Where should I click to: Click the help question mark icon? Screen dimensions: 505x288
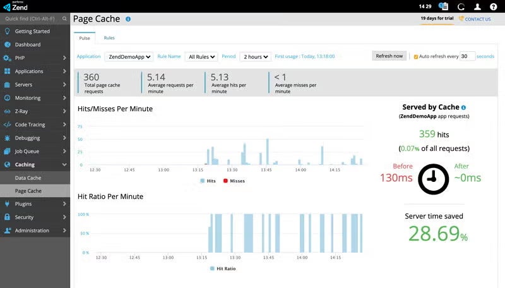494,6
